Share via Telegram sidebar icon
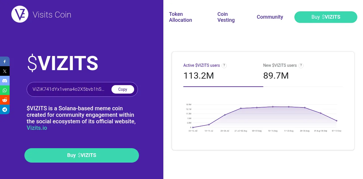Image resolution: width=363 pixels, height=179 pixels. (x=5, y=109)
